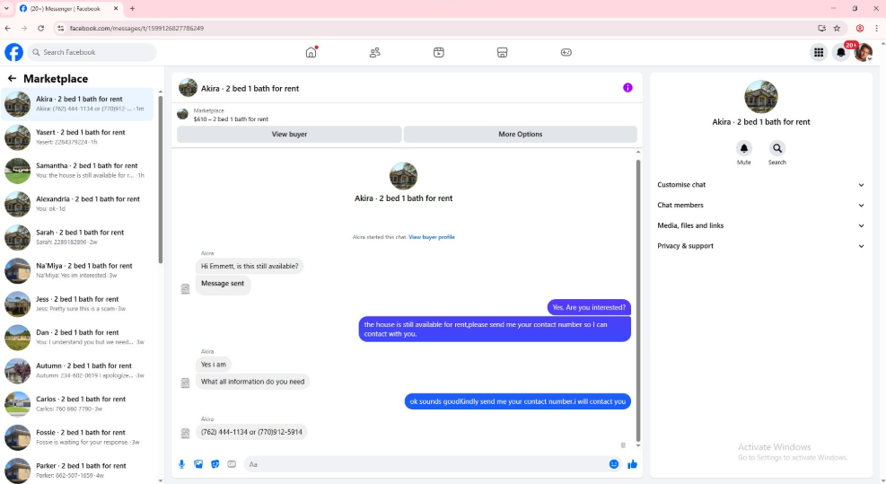Go back using Marketplace back arrow
886x484 pixels.
[12, 79]
